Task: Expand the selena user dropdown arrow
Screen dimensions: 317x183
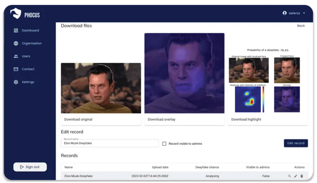Action: pyautogui.click(x=304, y=13)
